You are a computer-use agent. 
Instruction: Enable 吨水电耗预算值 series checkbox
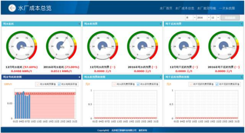pos(38,84)
